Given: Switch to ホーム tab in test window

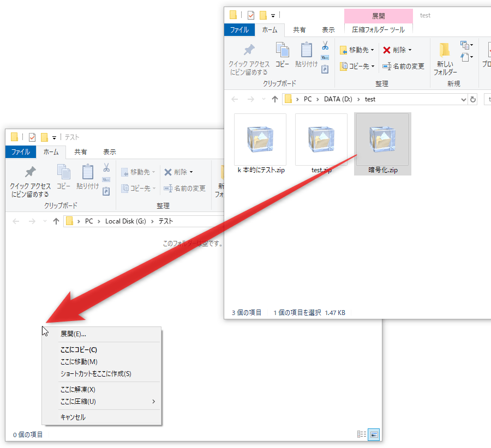Looking at the screenshot, I should click(270, 30).
